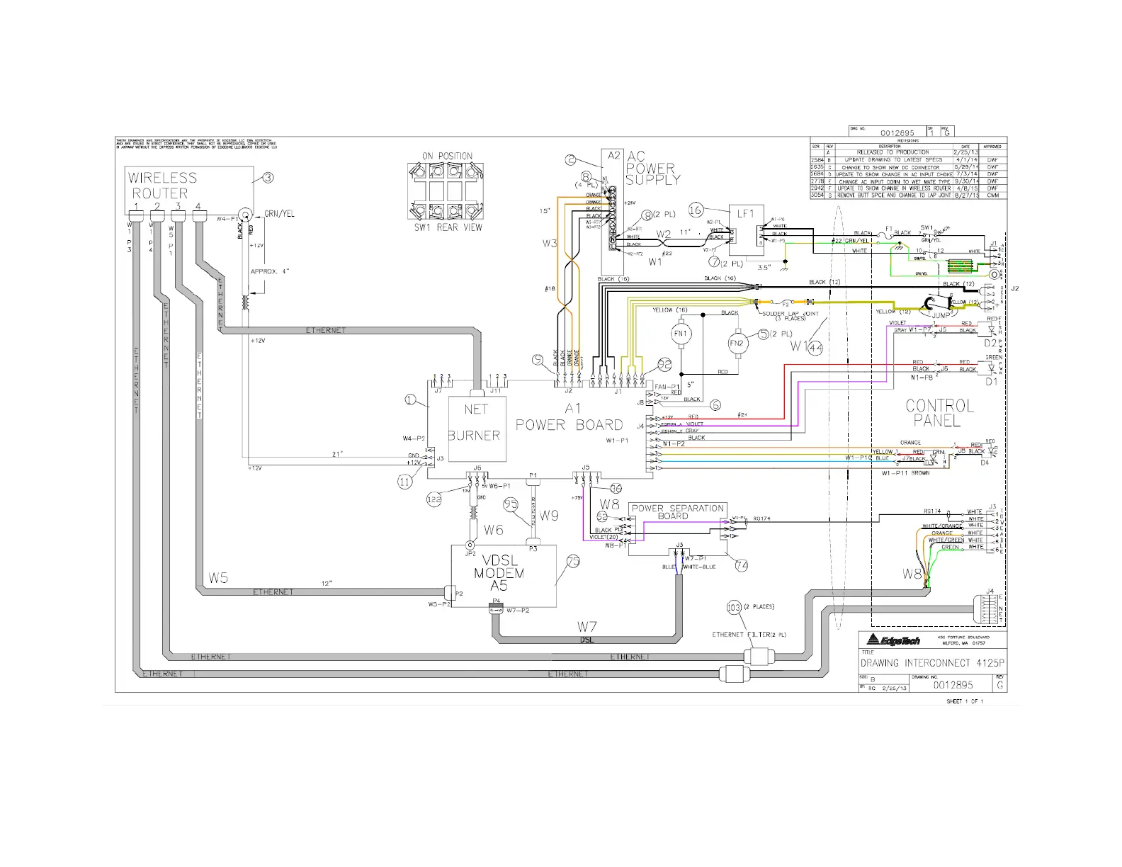This screenshot has width=1122, height=867.
Task: Click the CONTROL PANEL label
Action: point(939,413)
